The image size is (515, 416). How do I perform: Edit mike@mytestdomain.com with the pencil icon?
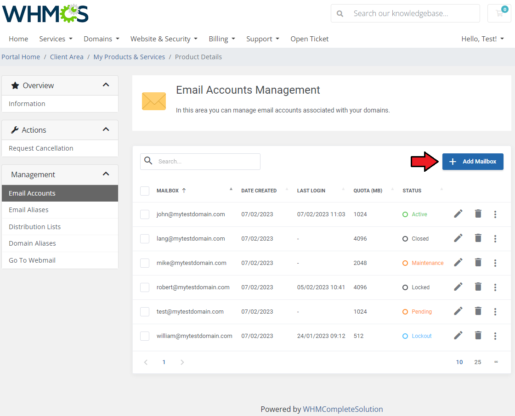pos(458,263)
